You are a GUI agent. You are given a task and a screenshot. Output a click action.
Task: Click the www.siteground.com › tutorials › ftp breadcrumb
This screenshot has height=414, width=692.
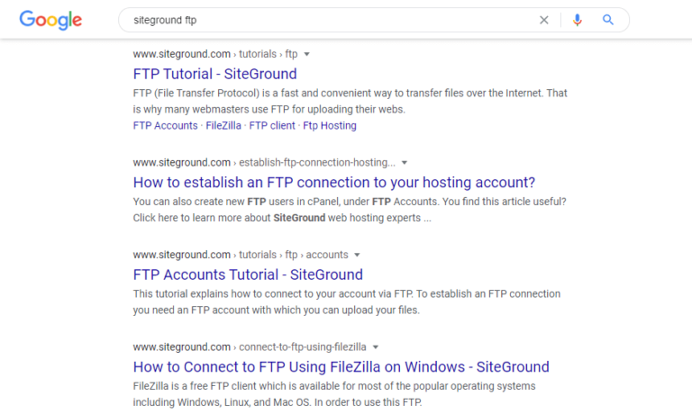pos(215,54)
